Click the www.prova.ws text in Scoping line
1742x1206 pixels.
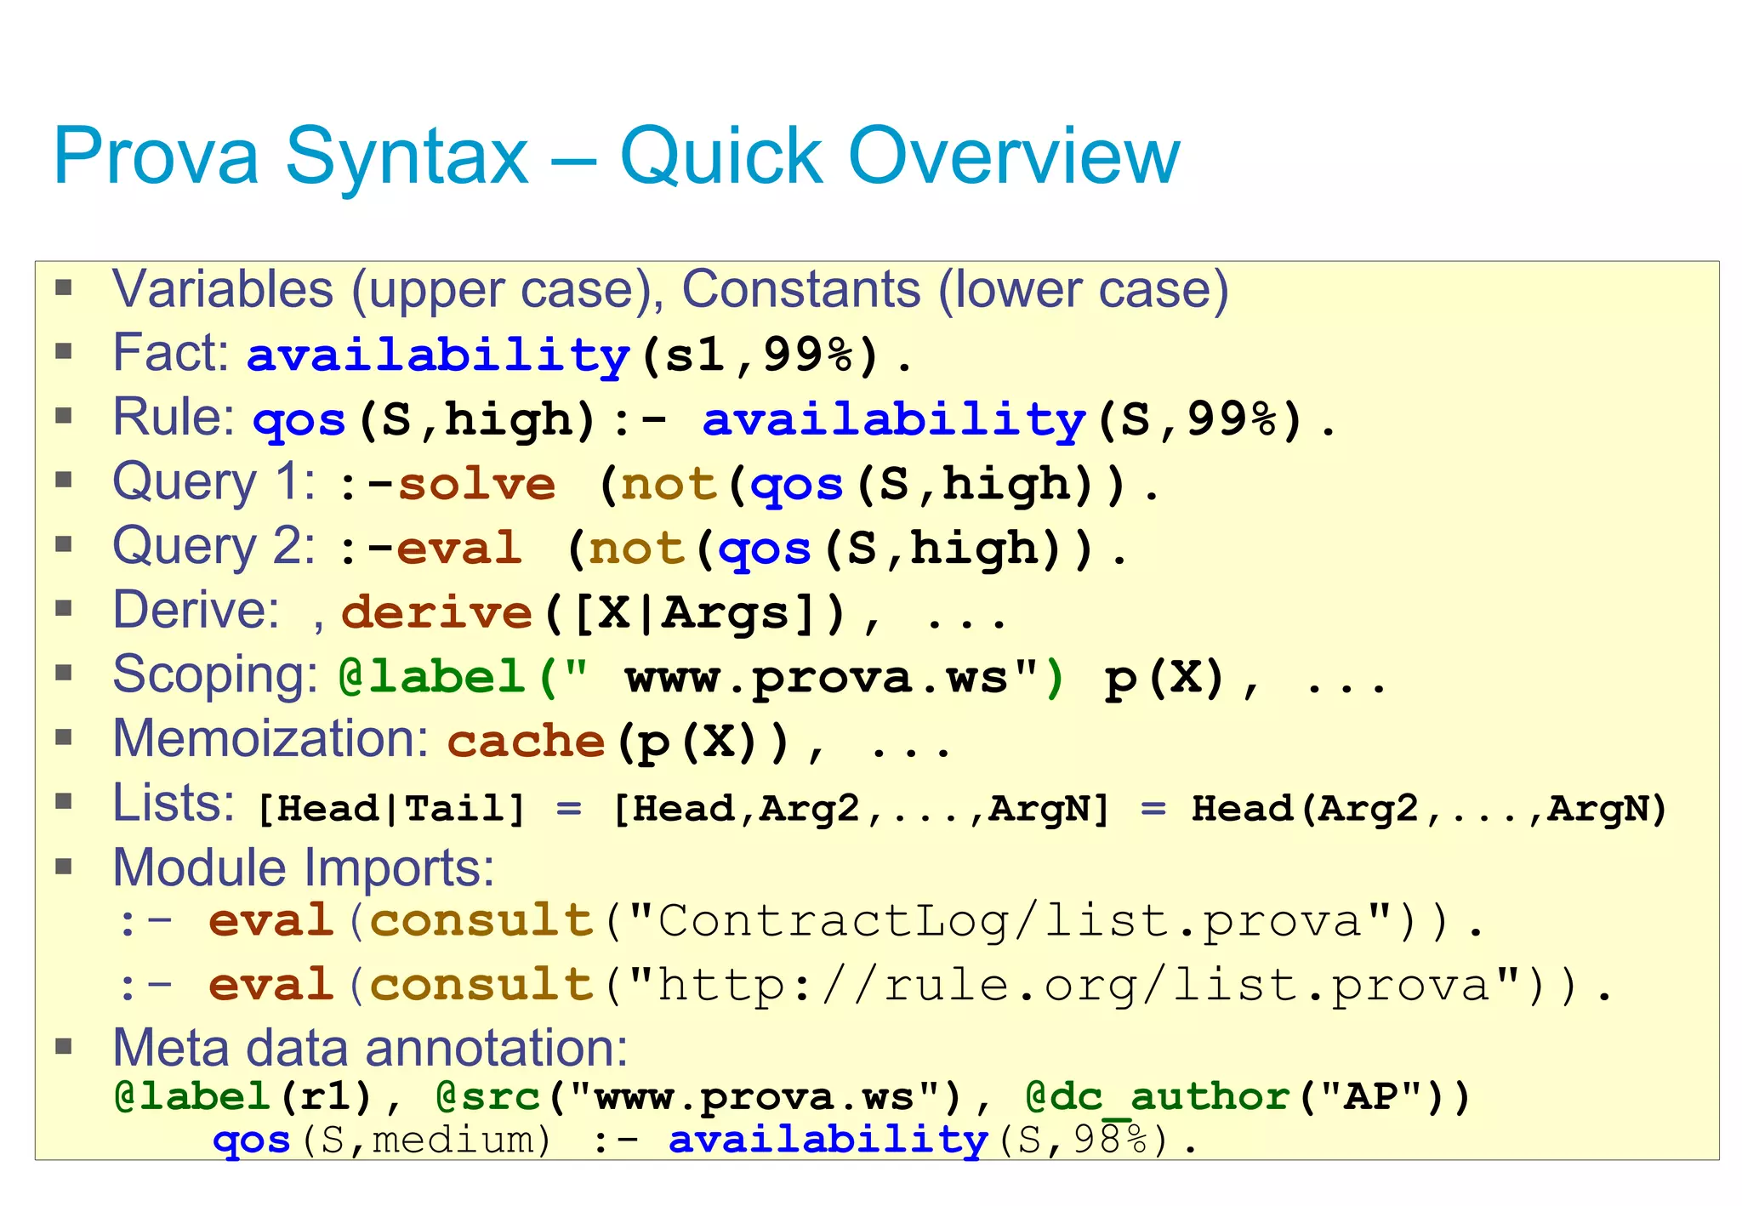[817, 678]
